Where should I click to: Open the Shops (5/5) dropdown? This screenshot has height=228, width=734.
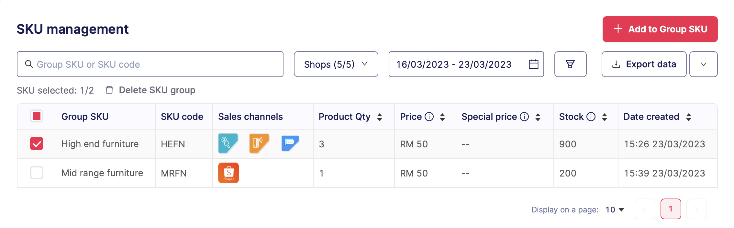(x=336, y=64)
